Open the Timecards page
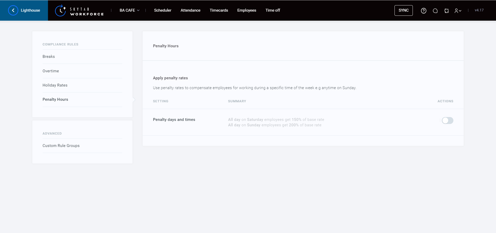The height and width of the screenshot is (233, 496). point(219,10)
